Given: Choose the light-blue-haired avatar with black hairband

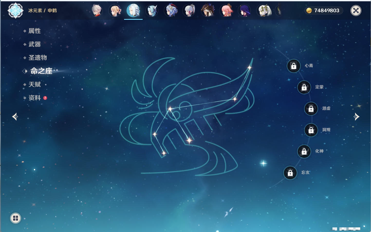Looking at the screenshot, I should tap(152, 11).
